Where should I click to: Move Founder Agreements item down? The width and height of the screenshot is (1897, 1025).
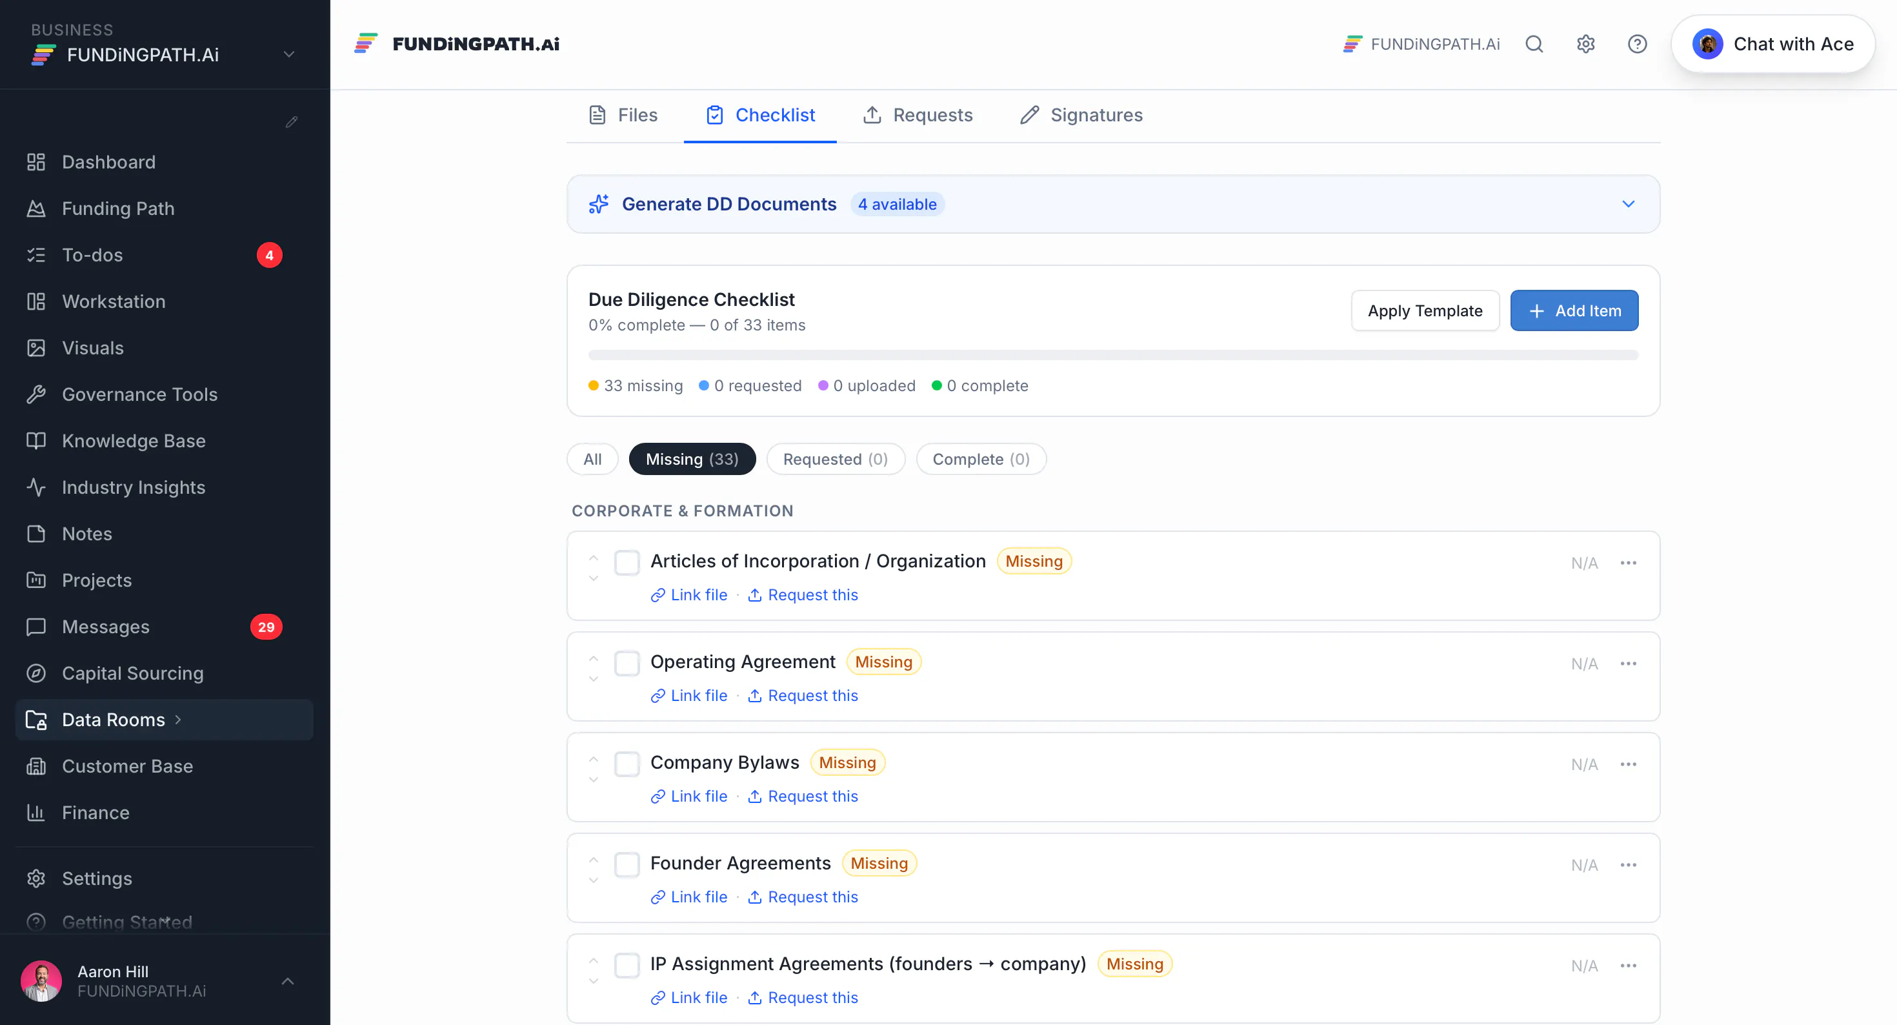point(594,880)
